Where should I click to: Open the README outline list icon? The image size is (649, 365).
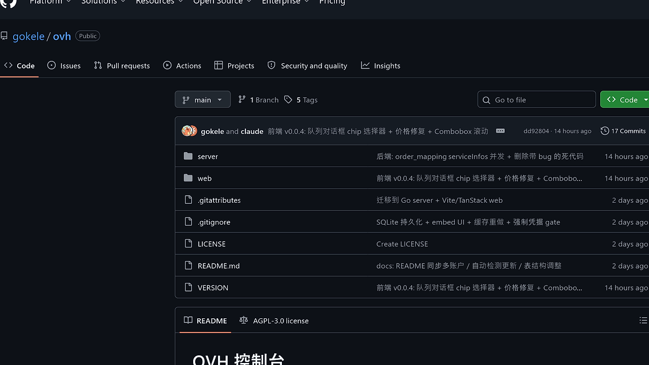click(643, 320)
